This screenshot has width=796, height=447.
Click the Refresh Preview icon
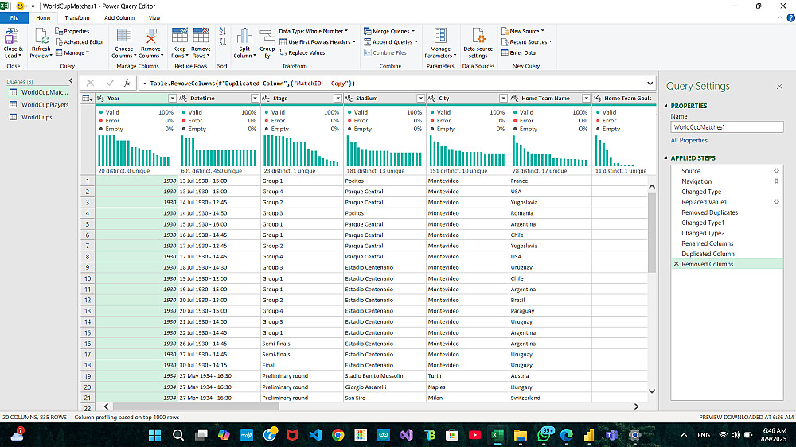click(x=41, y=36)
